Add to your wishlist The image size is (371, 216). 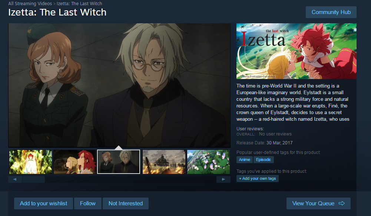tap(43, 203)
